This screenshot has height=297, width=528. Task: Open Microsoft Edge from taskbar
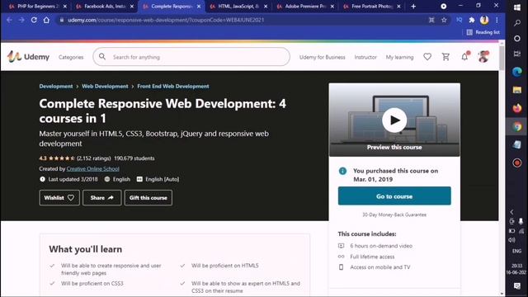click(x=517, y=72)
